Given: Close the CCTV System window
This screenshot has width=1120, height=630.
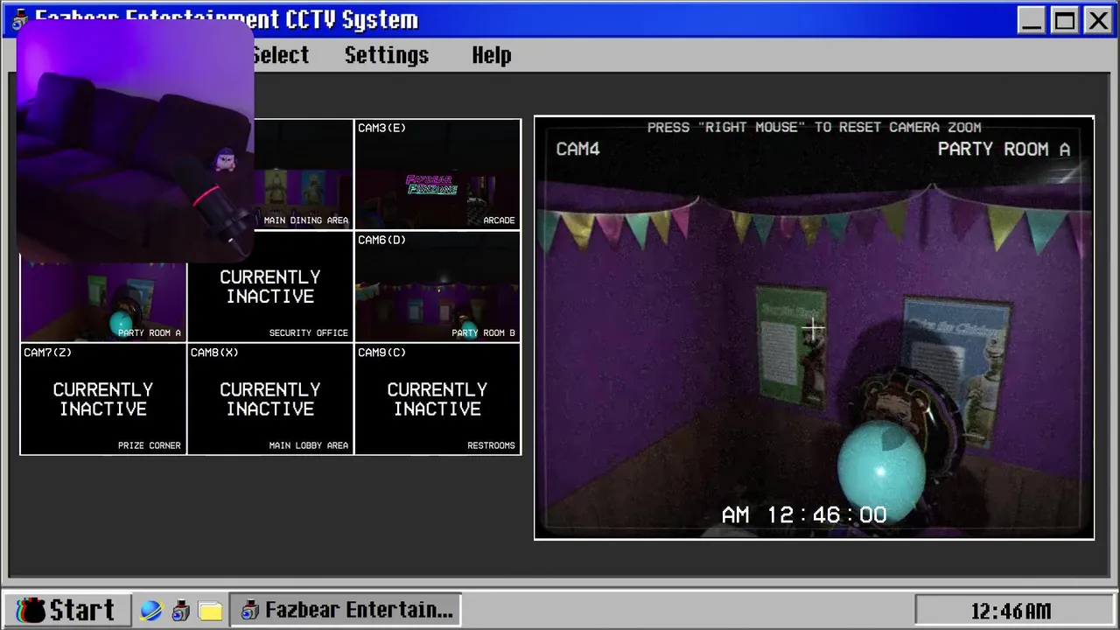Looking at the screenshot, I should point(1097,20).
